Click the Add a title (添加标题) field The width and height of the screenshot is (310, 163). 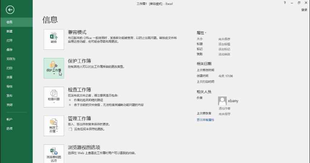224,44
